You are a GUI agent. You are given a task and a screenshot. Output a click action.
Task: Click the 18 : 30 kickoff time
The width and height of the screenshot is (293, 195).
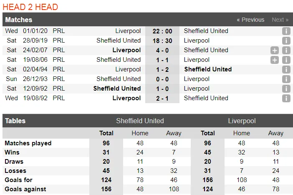(x=162, y=41)
